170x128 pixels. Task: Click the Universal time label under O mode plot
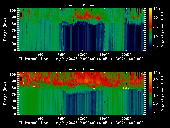(81, 59)
